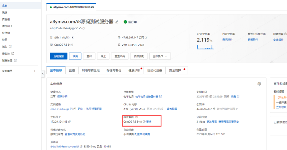Viewport: 287px width, 150px height.
Task: Open the 实例信息 settings gear
Action: pos(259,84)
